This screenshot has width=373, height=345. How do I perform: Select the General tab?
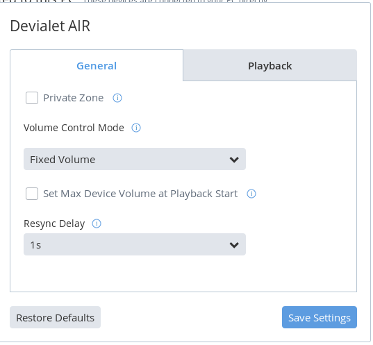click(97, 65)
